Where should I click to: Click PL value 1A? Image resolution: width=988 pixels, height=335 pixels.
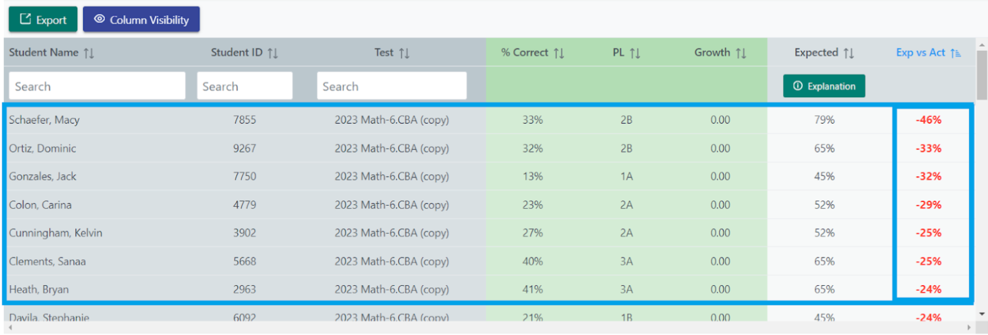626,177
